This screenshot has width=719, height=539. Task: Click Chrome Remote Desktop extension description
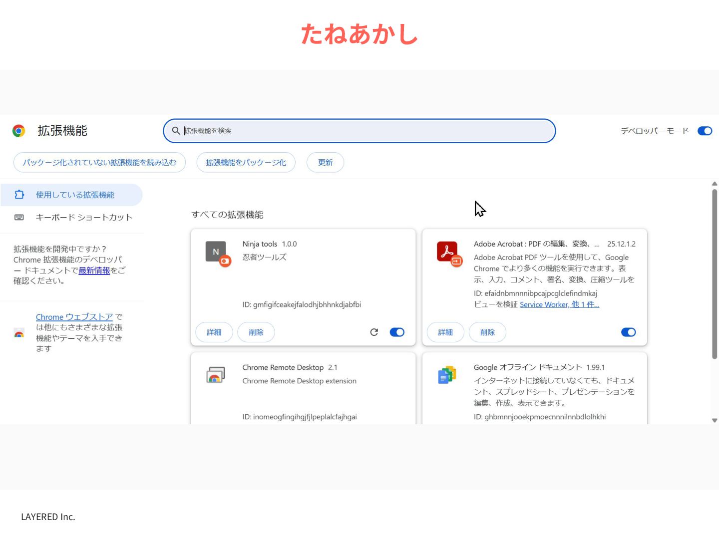(300, 381)
